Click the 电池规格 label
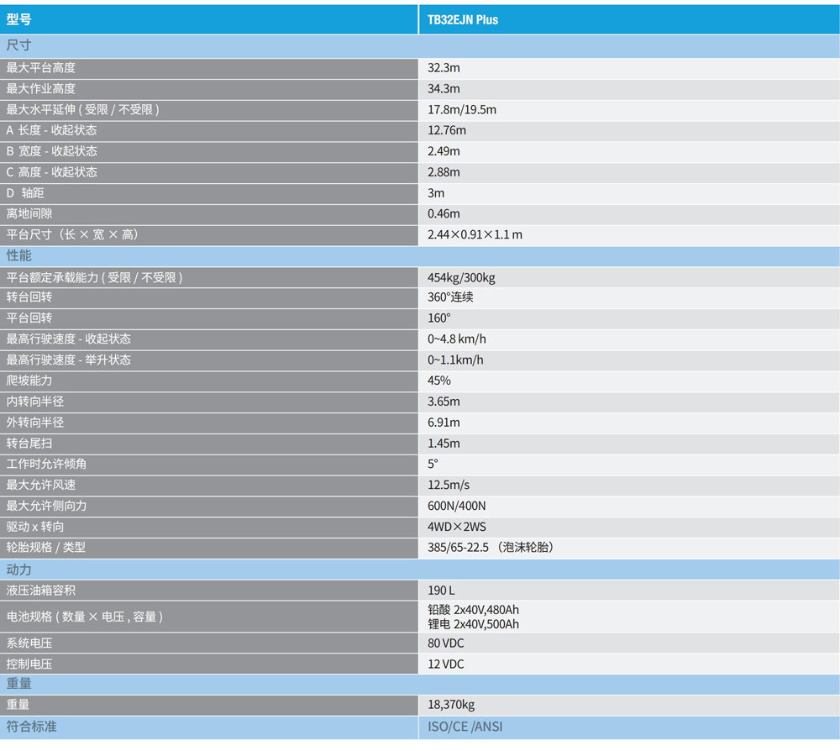840x751 pixels. pos(85,616)
